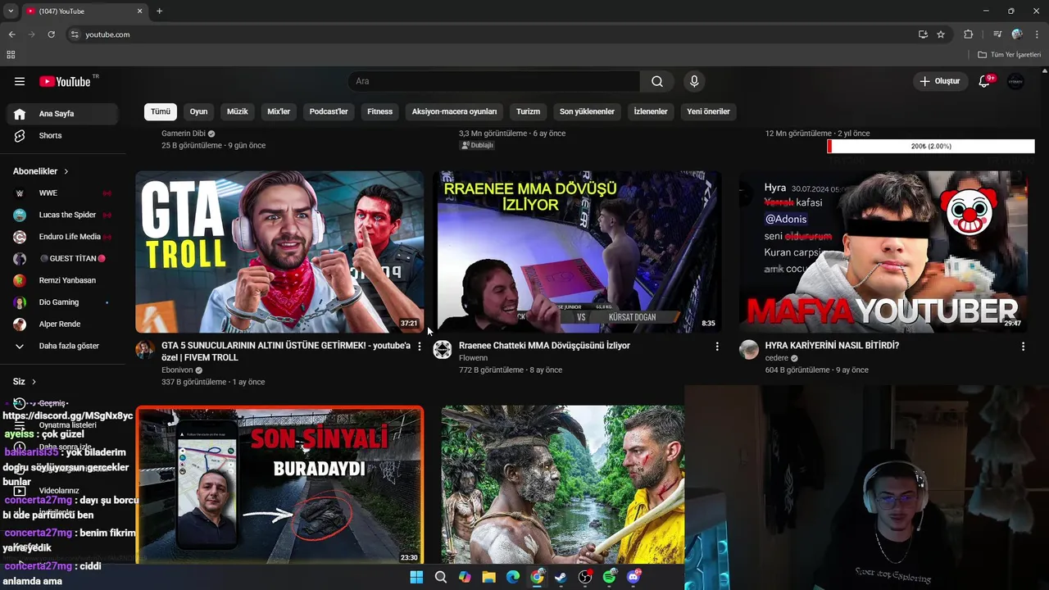Open Flowenn channel avatar
The height and width of the screenshot is (590, 1049).
(443, 350)
